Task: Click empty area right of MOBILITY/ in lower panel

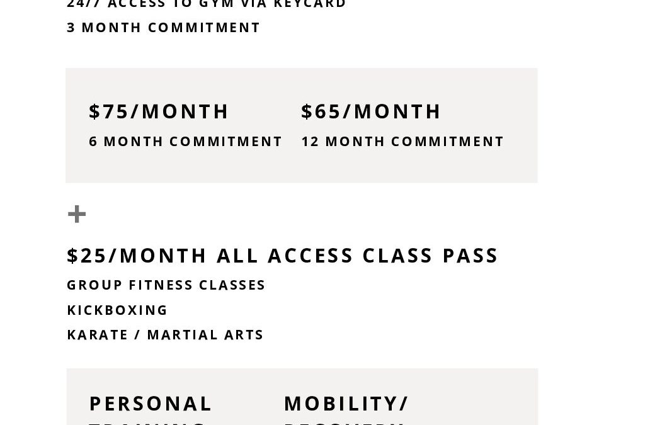Action: point(472,404)
